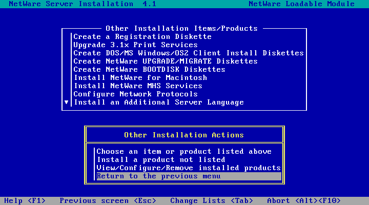Click the Other Installation Items/Products heading

[x=181, y=29]
